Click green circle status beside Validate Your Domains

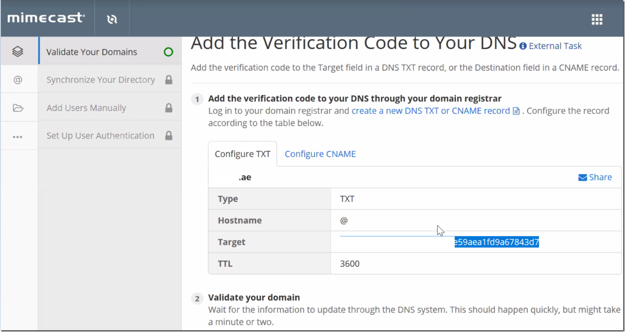coord(168,52)
